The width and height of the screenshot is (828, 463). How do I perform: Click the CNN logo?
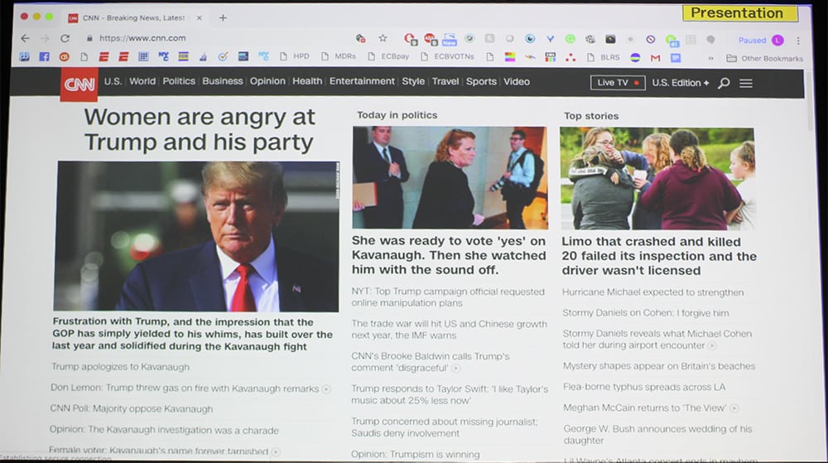point(79,84)
